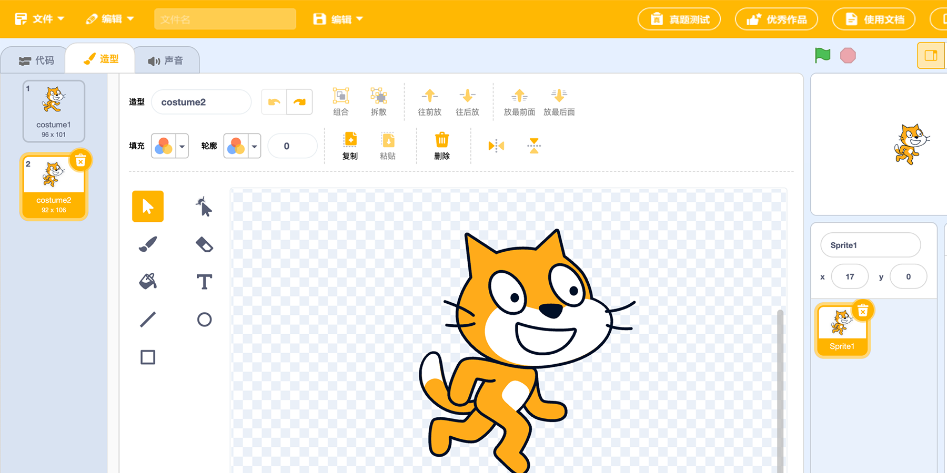Viewport: 947px width, 473px height.
Task: Choose the Reshape tool
Action: tap(204, 206)
